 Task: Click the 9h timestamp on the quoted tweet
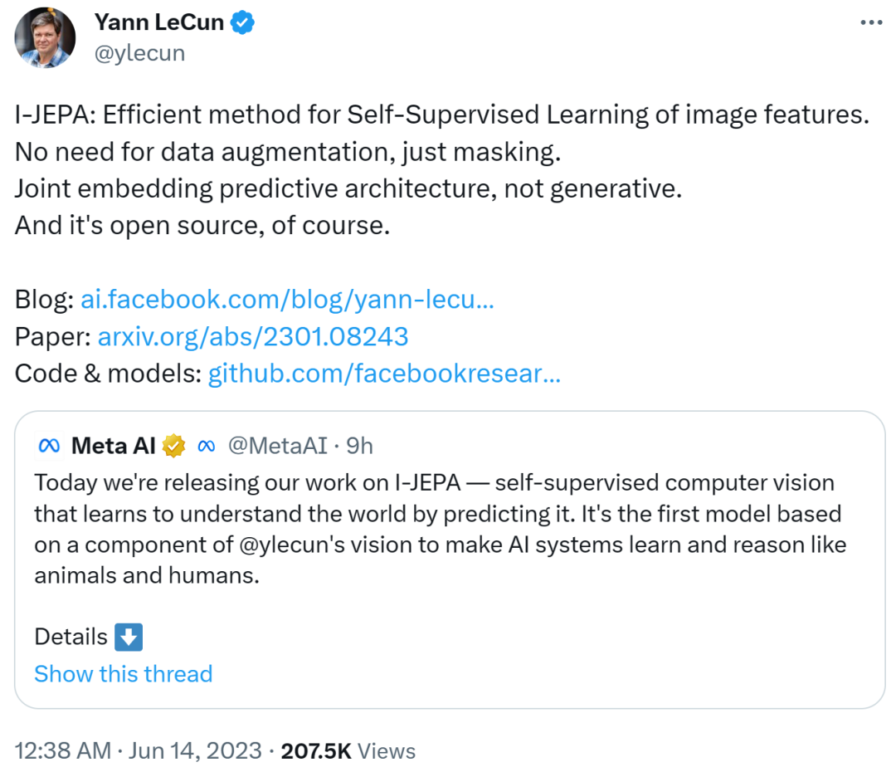(x=360, y=446)
